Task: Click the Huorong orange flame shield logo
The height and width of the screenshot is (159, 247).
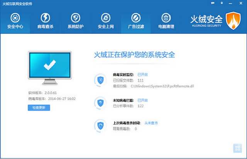Action: click(233, 20)
